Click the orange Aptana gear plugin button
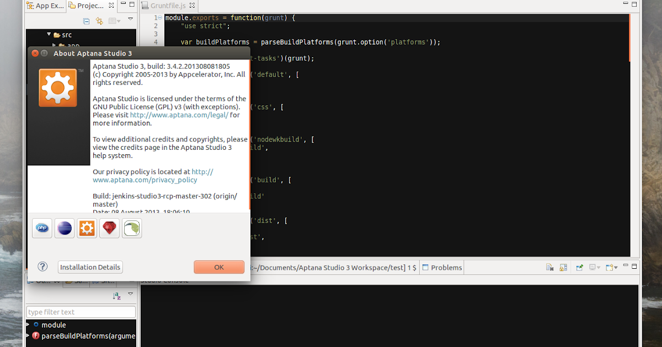 coord(87,228)
